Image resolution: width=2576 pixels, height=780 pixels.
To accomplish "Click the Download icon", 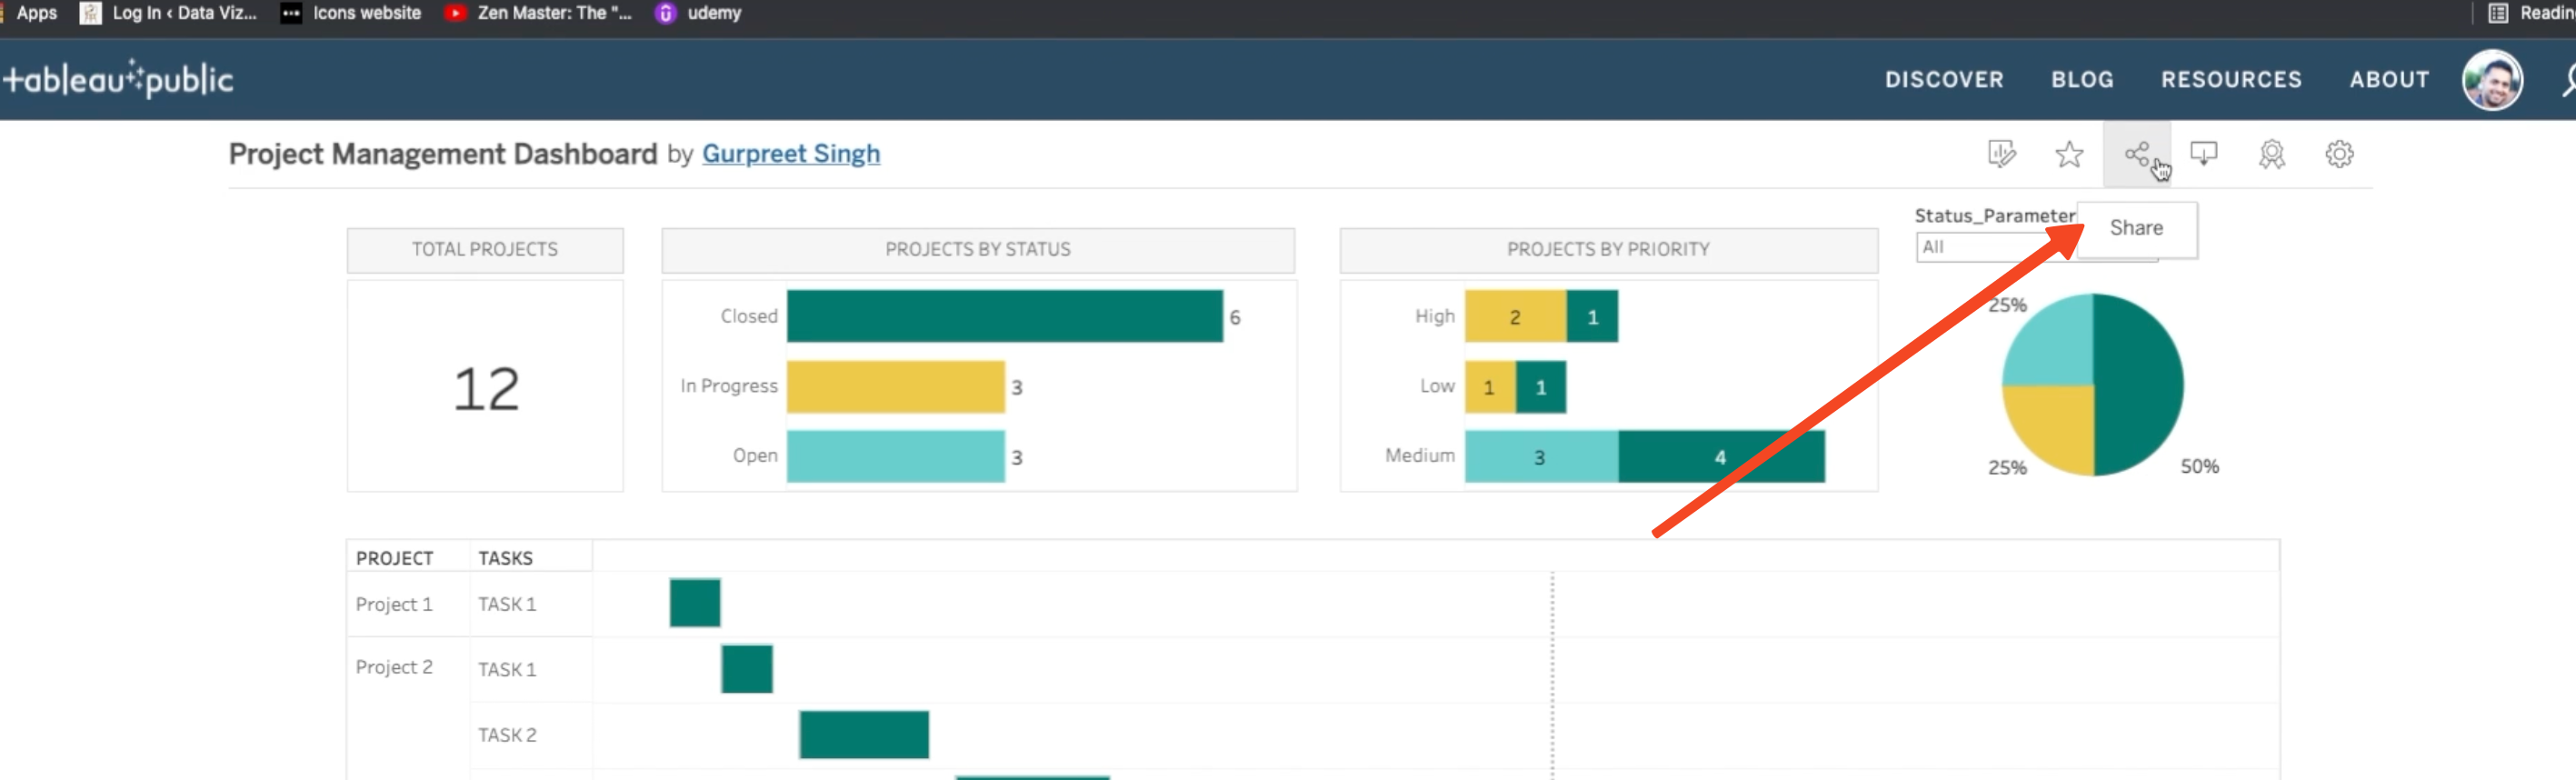I will (x=2204, y=154).
